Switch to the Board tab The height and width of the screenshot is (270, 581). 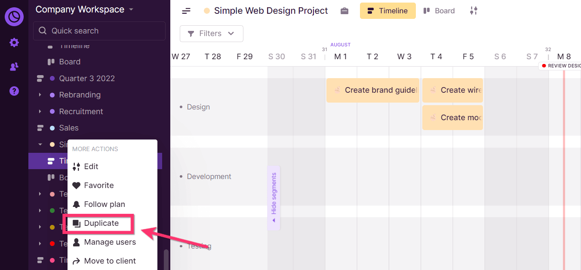coord(439,10)
